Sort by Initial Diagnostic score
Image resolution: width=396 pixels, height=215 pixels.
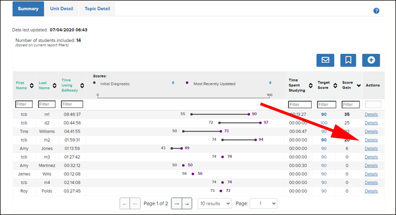click(x=173, y=83)
